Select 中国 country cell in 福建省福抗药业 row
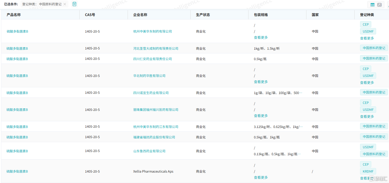The image size is (389, 183). coord(315,137)
